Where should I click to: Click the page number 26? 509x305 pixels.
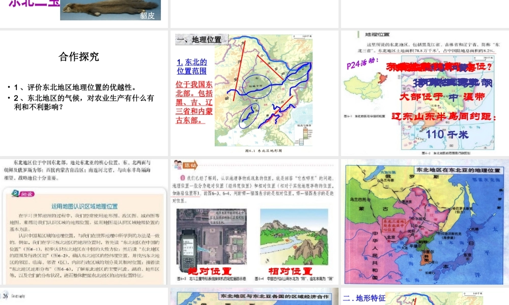pyautogui.click(x=5, y=296)
